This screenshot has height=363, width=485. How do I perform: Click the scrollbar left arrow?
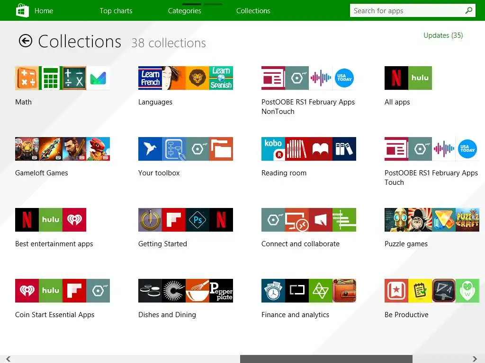(9, 359)
